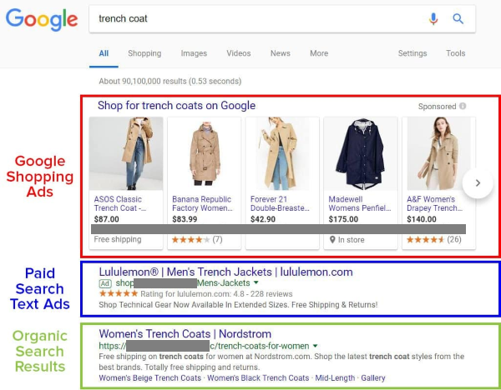
Task: Expand the Lululemon ad URL dropdown arrow
Action: point(256,282)
